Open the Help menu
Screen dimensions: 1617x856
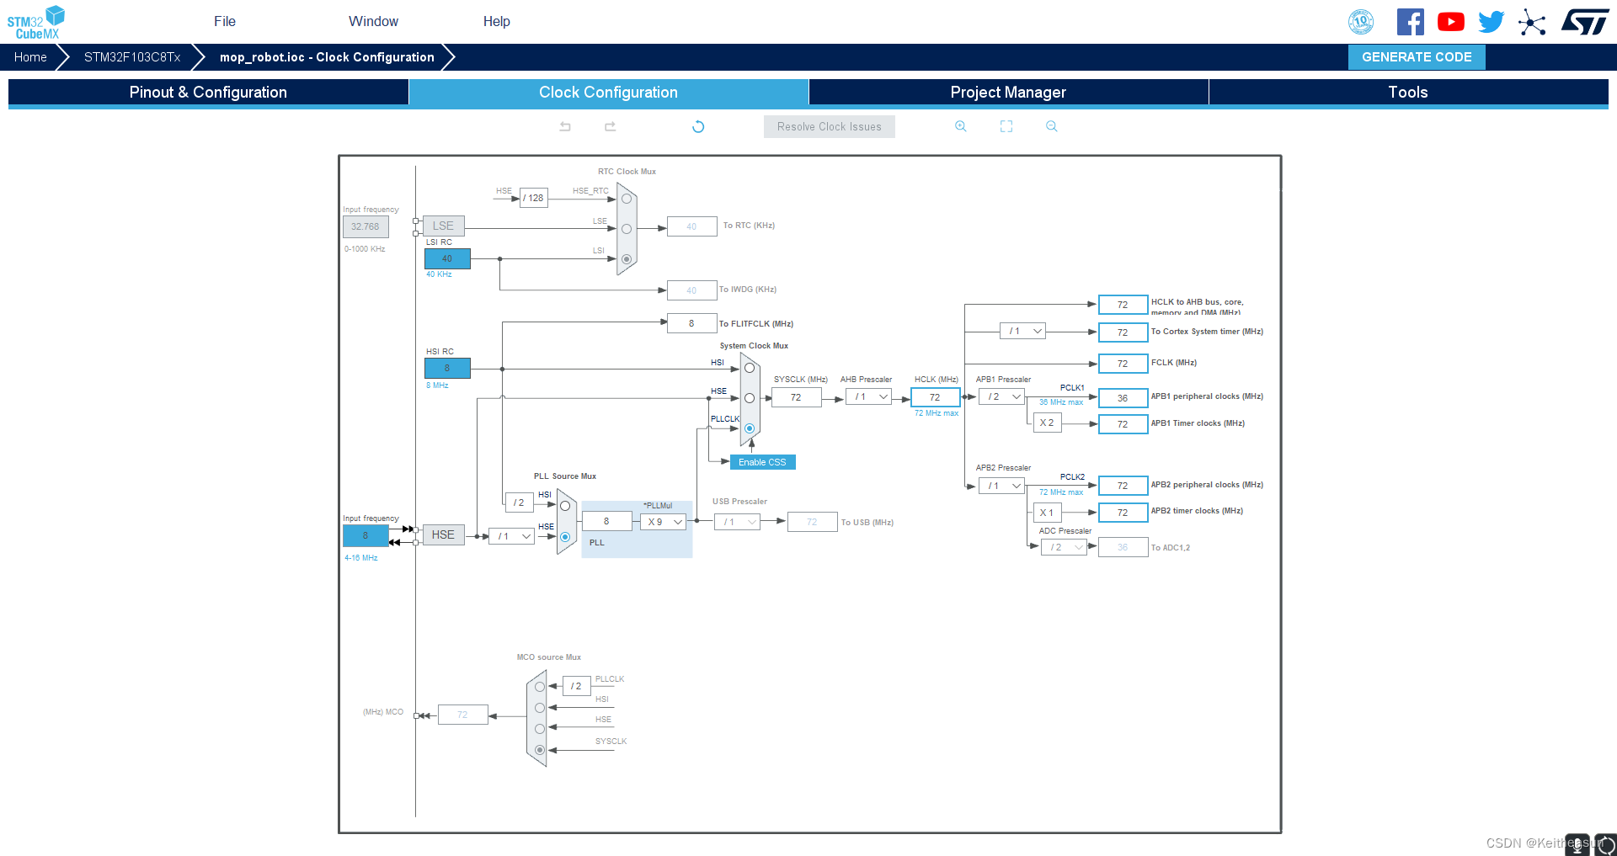497,22
